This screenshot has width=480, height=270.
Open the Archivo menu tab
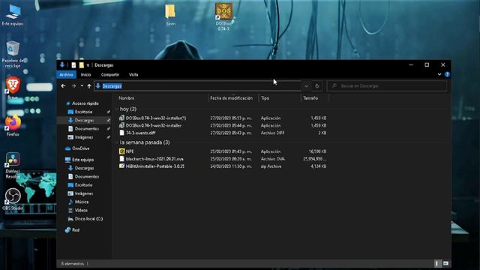pos(66,75)
